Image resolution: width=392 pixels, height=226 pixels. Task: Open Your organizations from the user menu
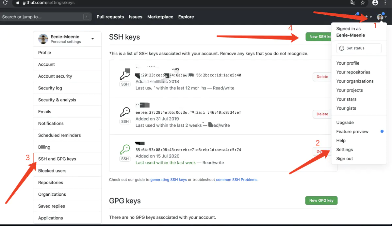(x=355, y=81)
